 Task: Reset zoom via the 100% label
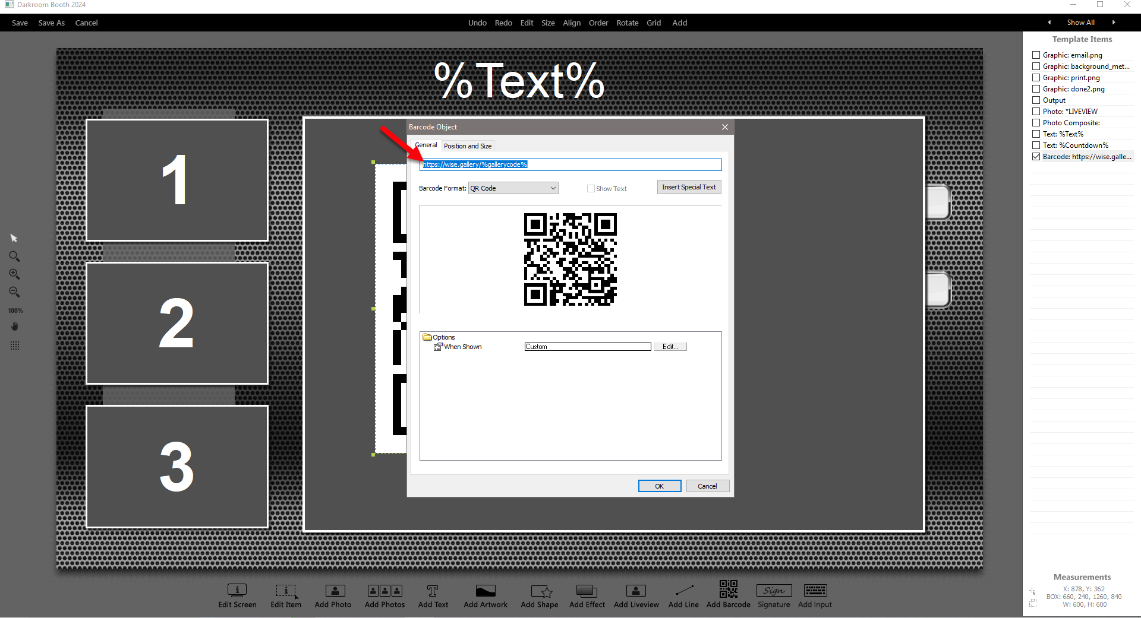[15, 310]
